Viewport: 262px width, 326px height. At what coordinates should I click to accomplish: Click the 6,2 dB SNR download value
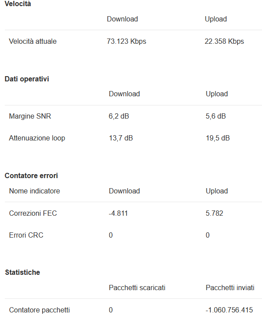[119, 116]
